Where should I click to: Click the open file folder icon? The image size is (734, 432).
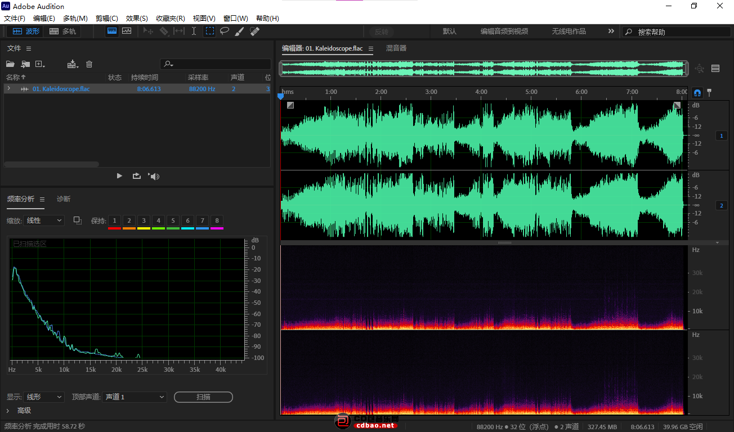click(x=10, y=64)
